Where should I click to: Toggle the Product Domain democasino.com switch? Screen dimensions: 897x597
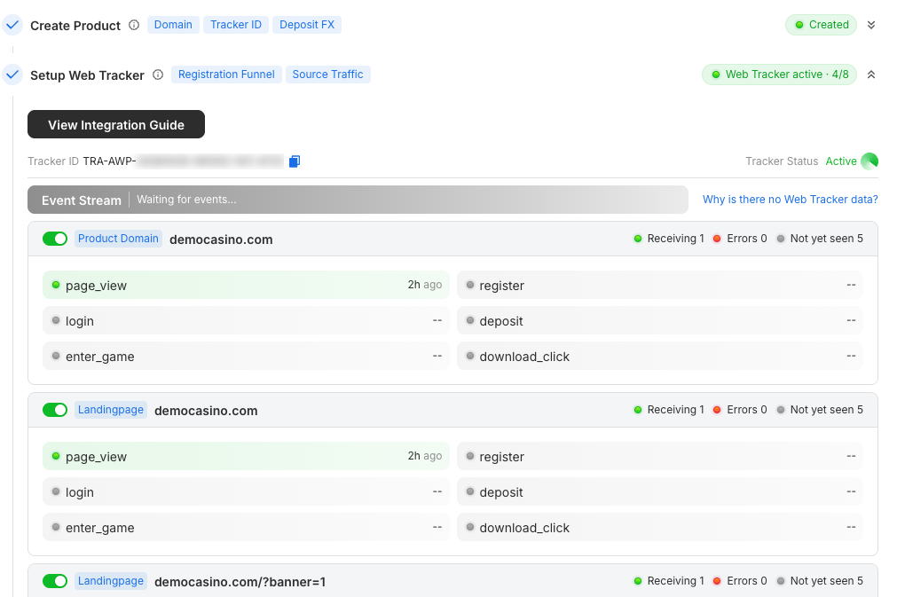point(55,239)
